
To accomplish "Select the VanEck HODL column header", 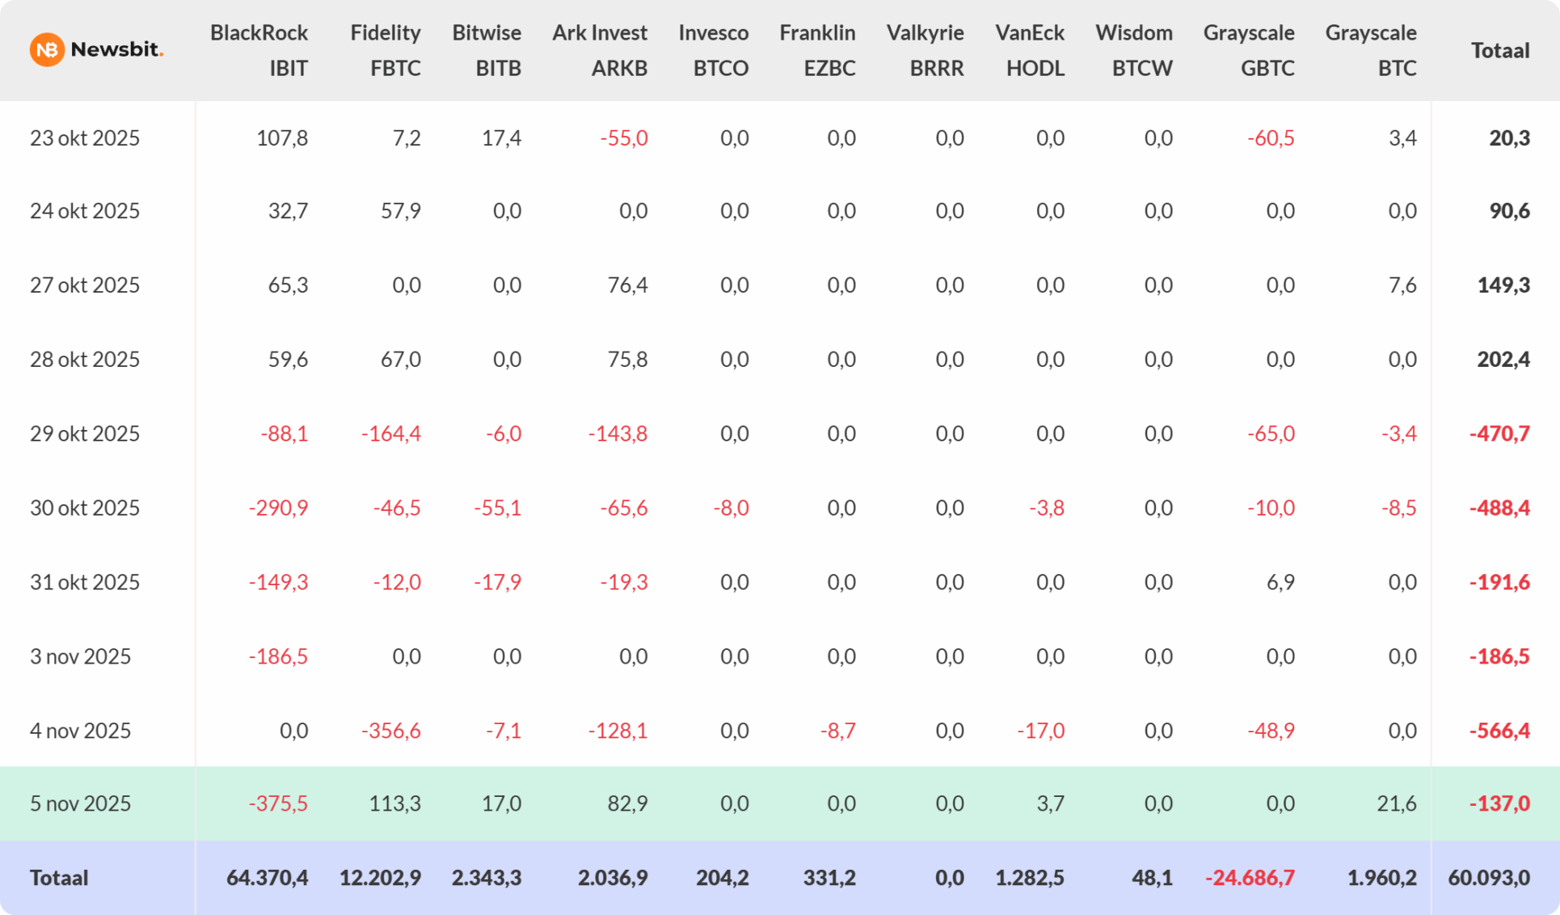I will pyautogui.click(x=1030, y=50).
